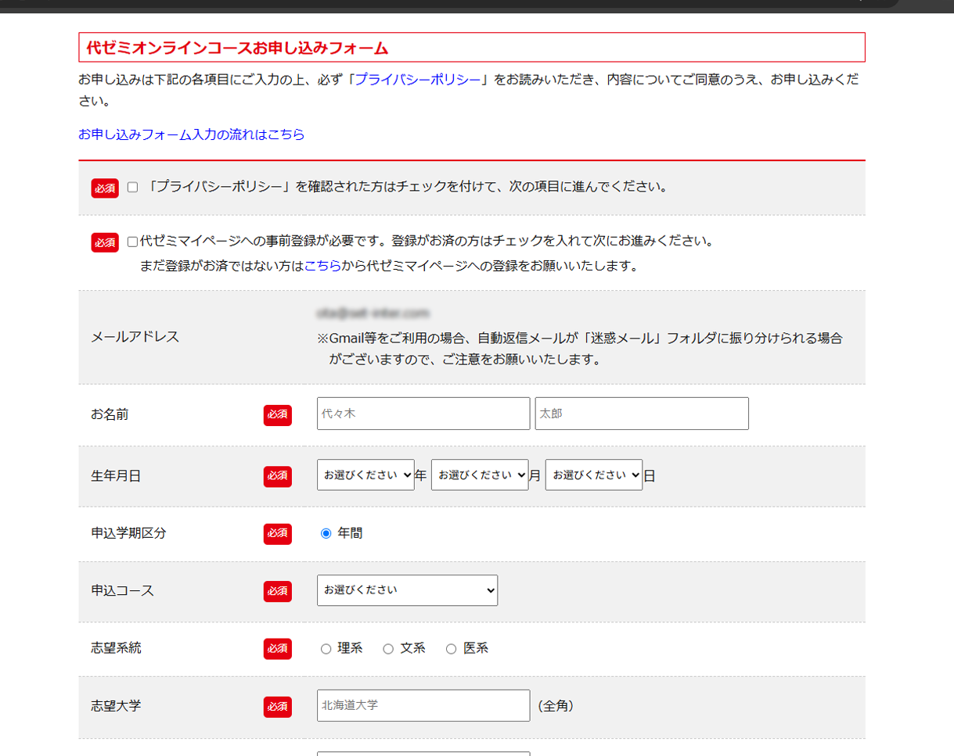This screenshot has height=756, width=954.
Task: Click the form title 代ゼミオンラインコースお申し込みフォーム
Action: point(237,48)
